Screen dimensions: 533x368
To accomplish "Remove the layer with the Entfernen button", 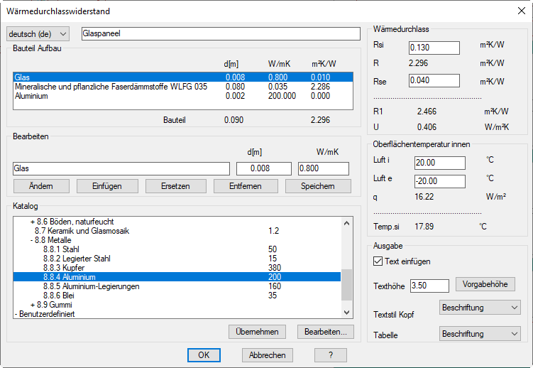I will tap(245, 186).
